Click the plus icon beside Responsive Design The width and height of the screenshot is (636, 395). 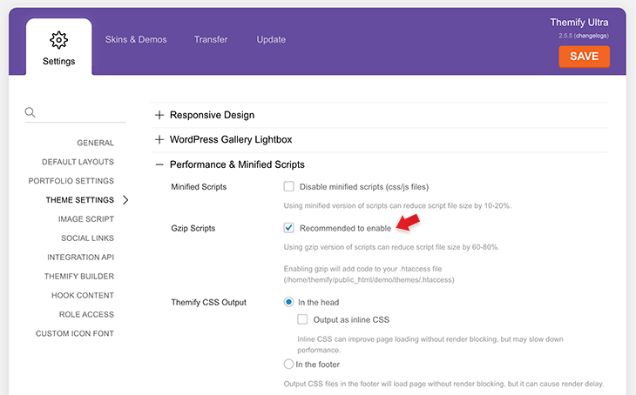click(x=159, y=115)
